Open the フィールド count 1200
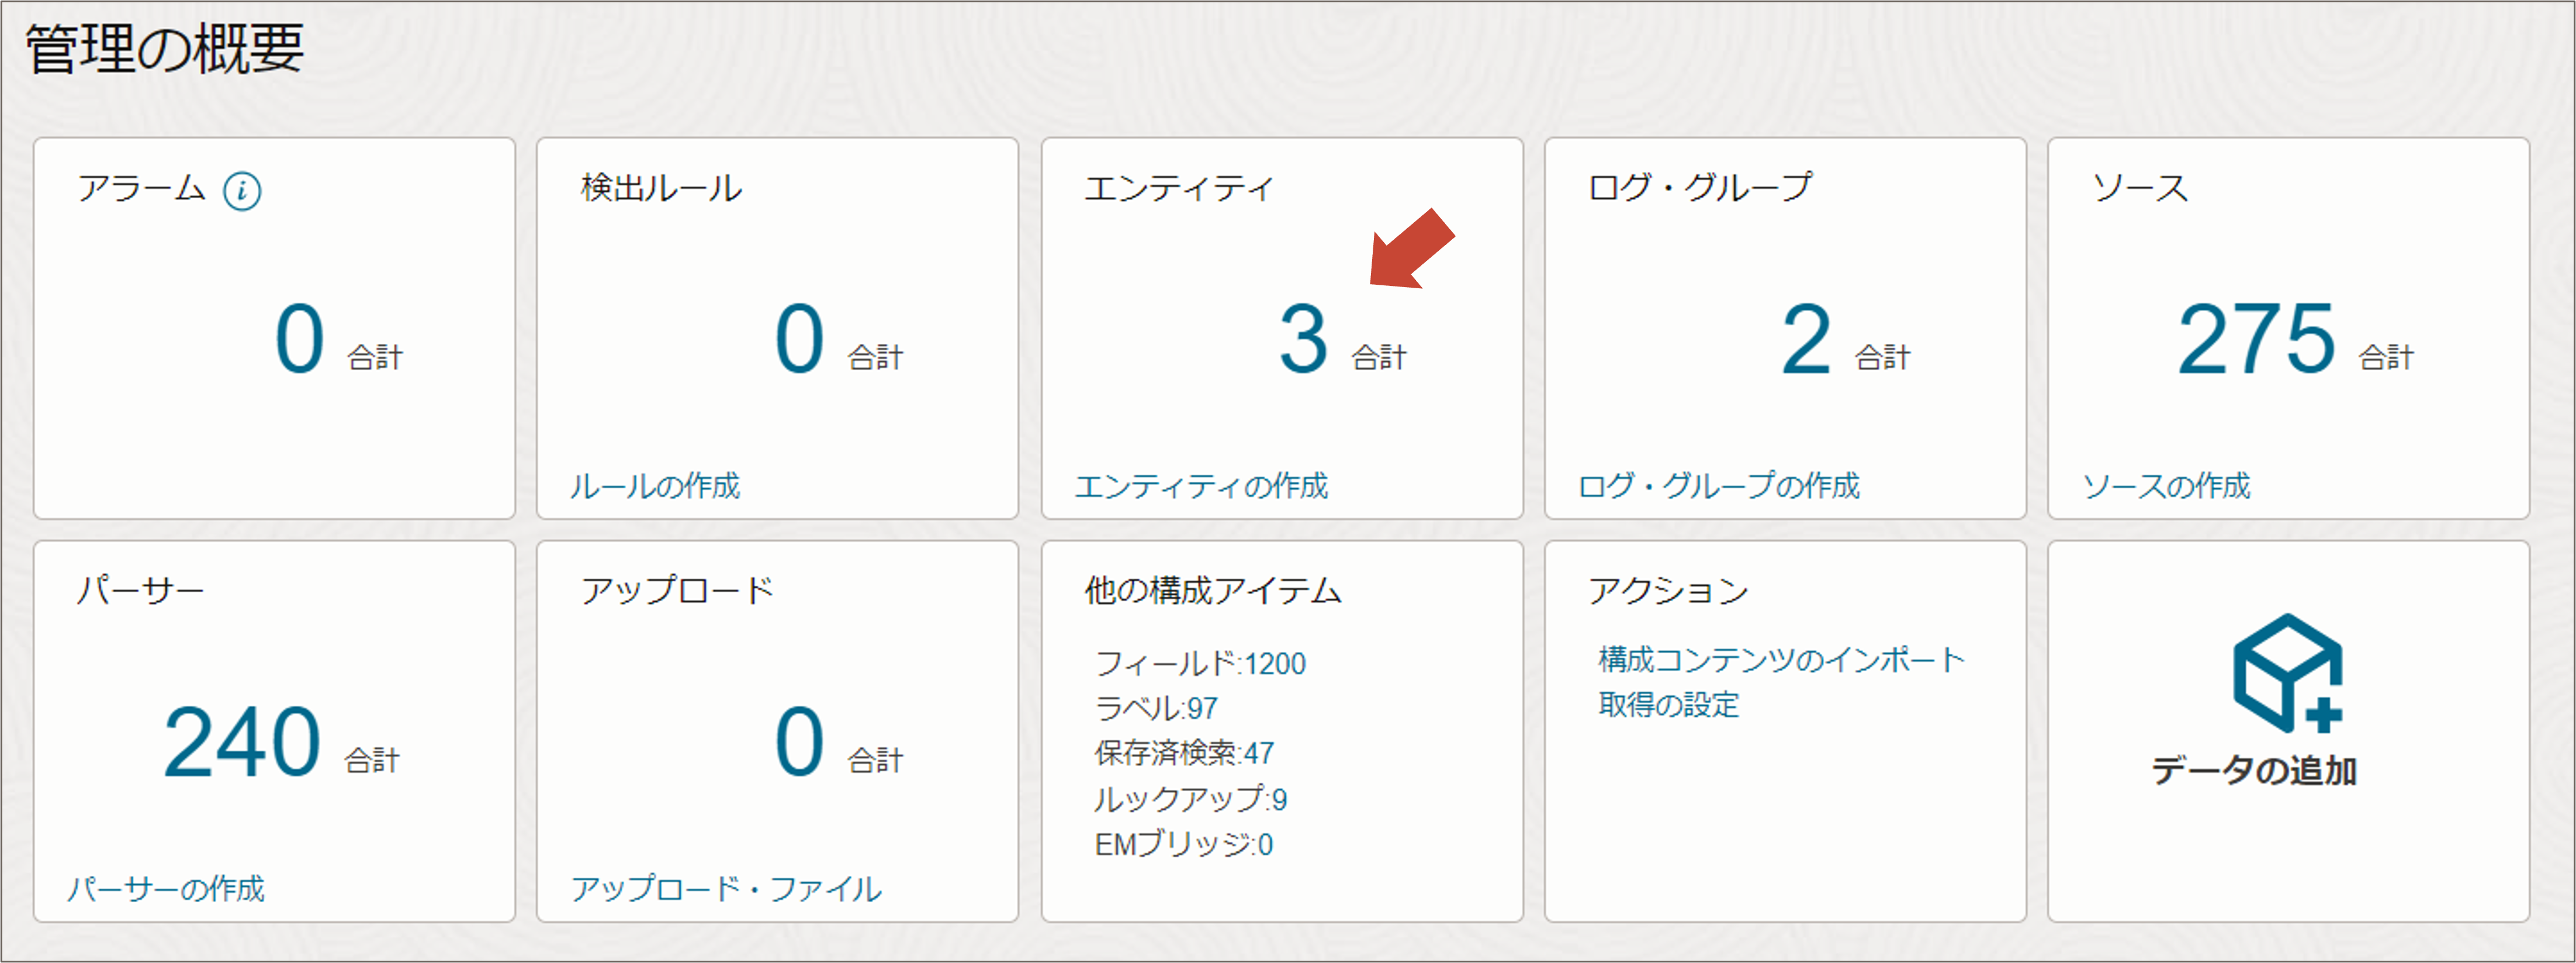This screenshot has height=963, width=2576. [1275, 664]
